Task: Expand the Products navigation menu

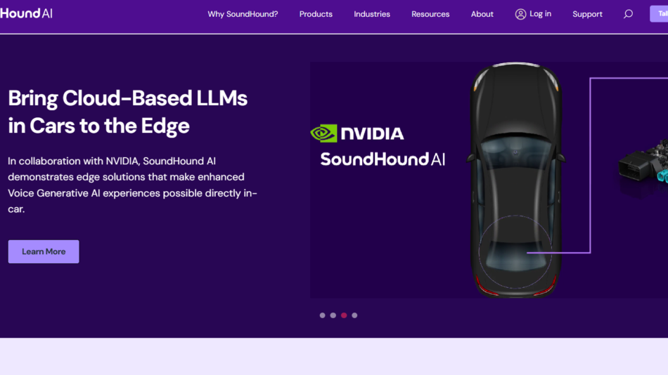Action: click(316, 14)
